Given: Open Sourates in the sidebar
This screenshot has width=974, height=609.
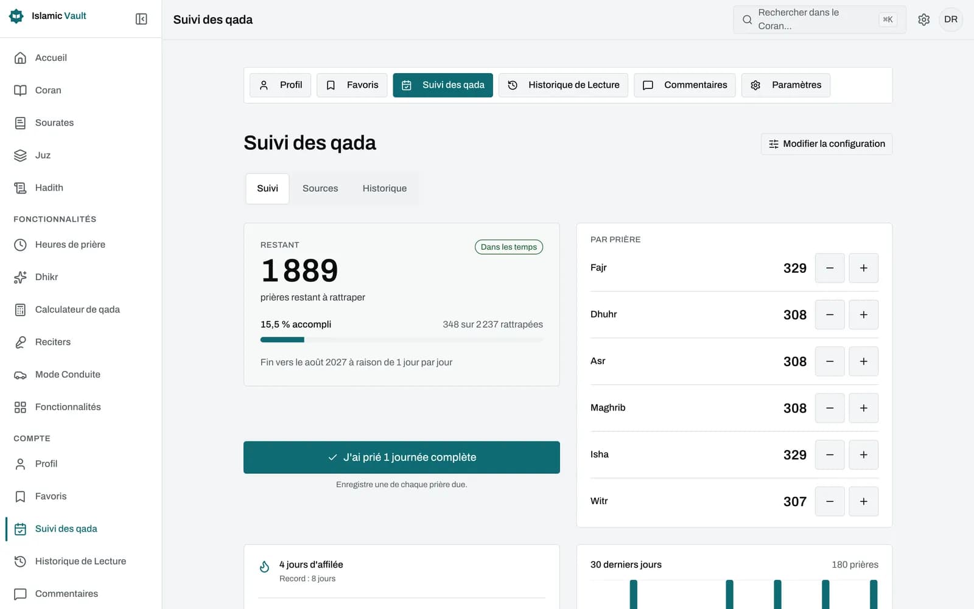Looking at the screenshot, I should (81, 123).
